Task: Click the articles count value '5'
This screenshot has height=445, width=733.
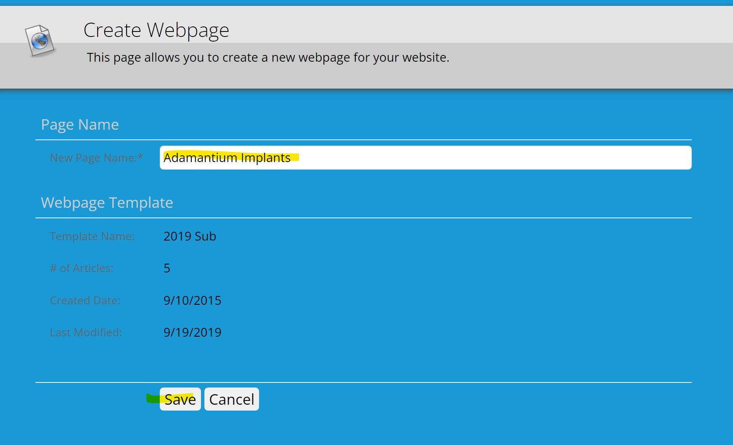Action: [167, 268]
